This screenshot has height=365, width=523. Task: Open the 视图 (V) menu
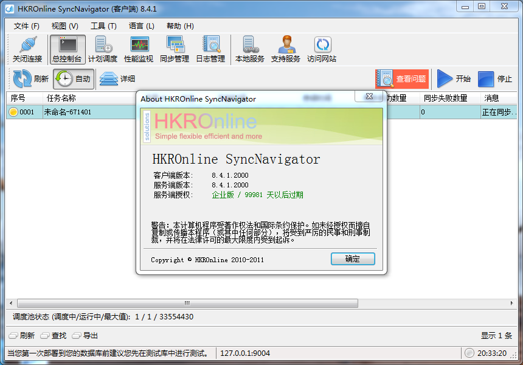[64, 26]
